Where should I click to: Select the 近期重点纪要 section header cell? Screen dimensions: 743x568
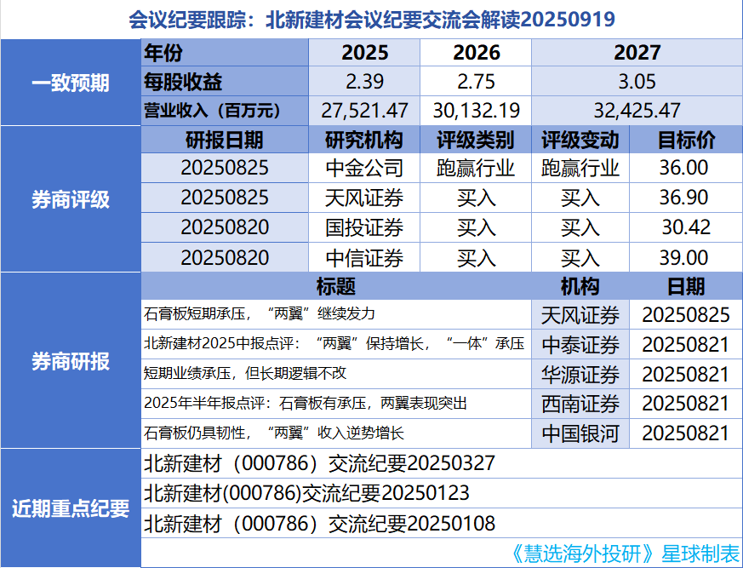tap(71, 508)
